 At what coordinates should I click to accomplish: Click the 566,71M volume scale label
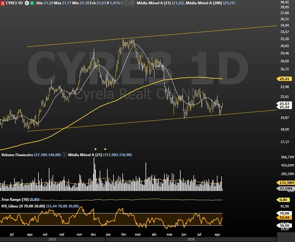click(x=287, y=157)
